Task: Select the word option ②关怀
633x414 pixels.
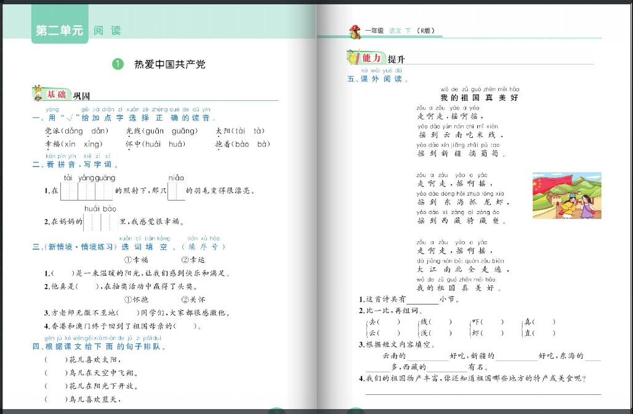Action: click(x=193, y=300)
